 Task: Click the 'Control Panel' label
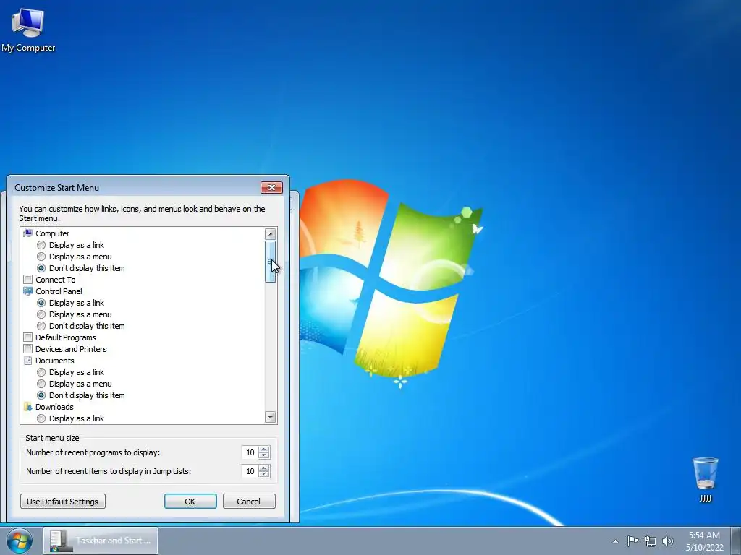(x=59, y=291)
